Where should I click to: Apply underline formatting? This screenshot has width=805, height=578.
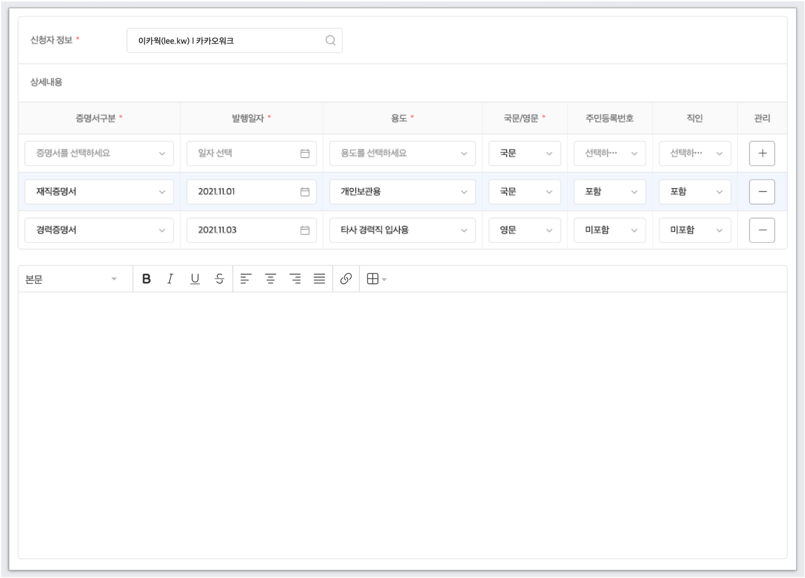195,279
